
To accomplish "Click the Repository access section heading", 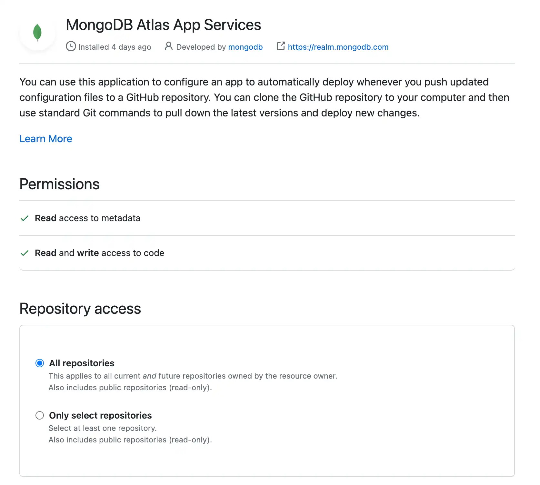I will (80, 309).
